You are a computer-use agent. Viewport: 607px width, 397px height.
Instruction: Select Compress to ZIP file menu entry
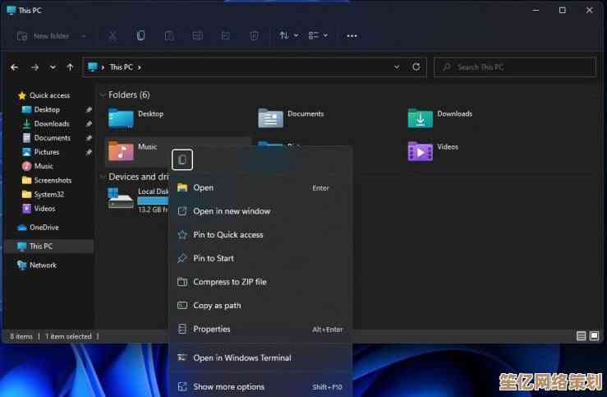tap(229, 282)
